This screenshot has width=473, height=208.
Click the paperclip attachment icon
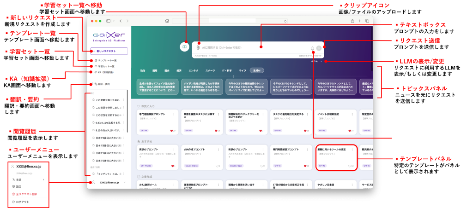click(x=198, y=47)
